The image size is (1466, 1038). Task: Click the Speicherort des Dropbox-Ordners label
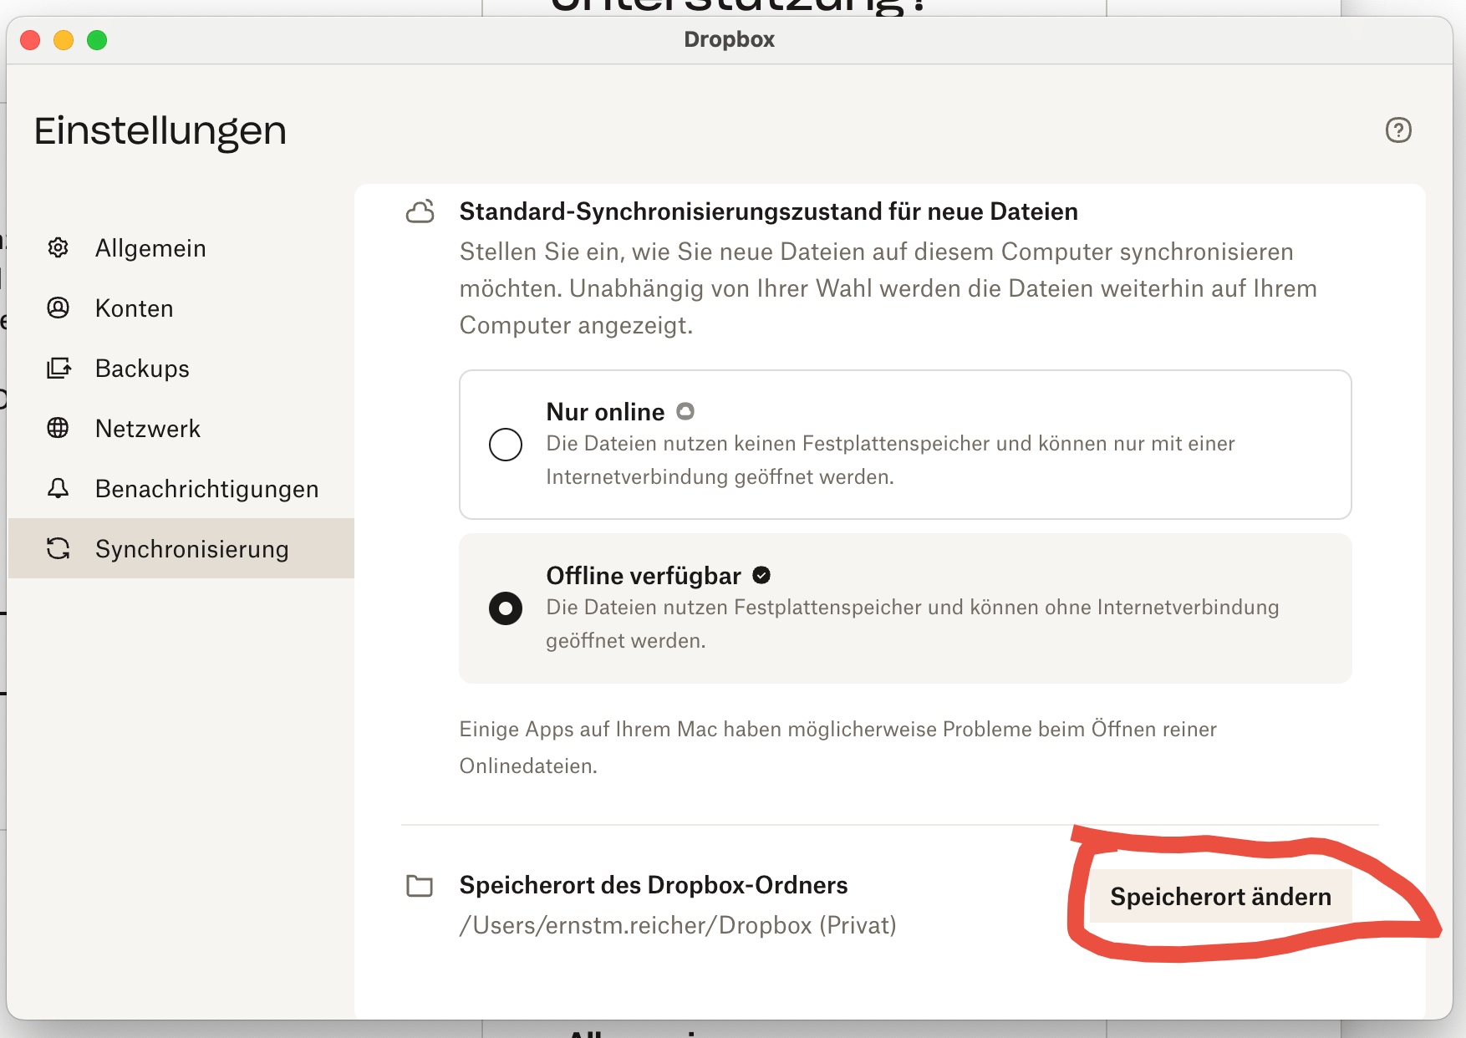(654, 885)
